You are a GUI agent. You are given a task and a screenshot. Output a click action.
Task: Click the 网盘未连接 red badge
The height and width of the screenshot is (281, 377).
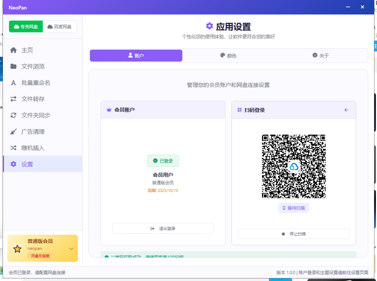[x=40, y=256]
